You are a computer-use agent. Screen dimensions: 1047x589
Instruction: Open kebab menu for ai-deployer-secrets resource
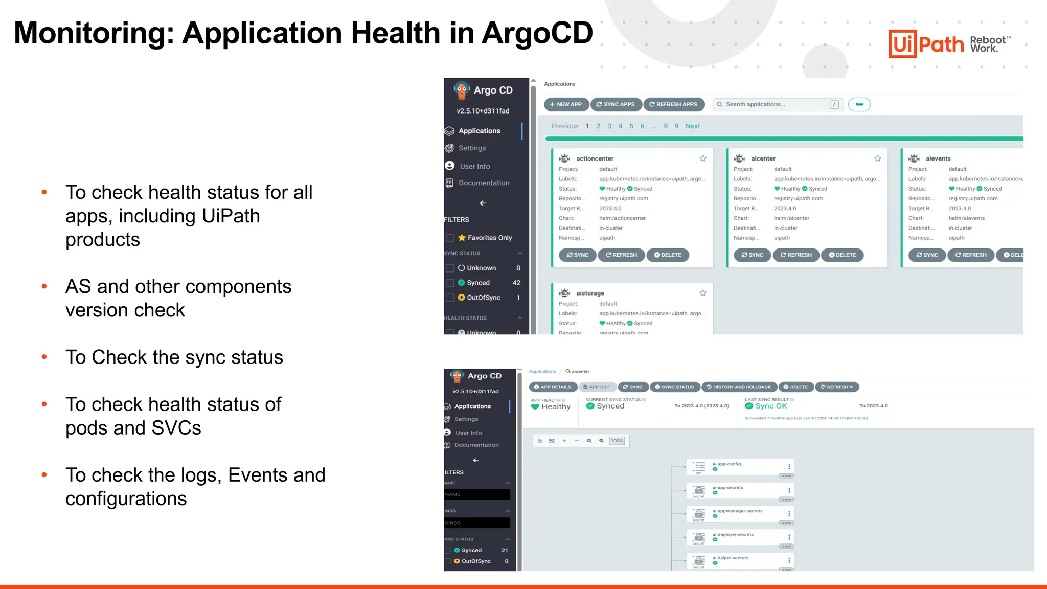point(789,537)
